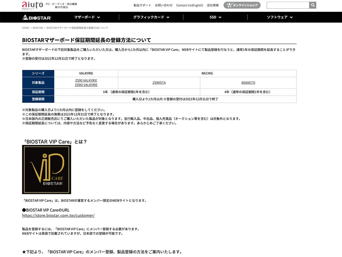Open the マザーボード menu
Screen dimensions: 342x257
click(x=87, y=17)
